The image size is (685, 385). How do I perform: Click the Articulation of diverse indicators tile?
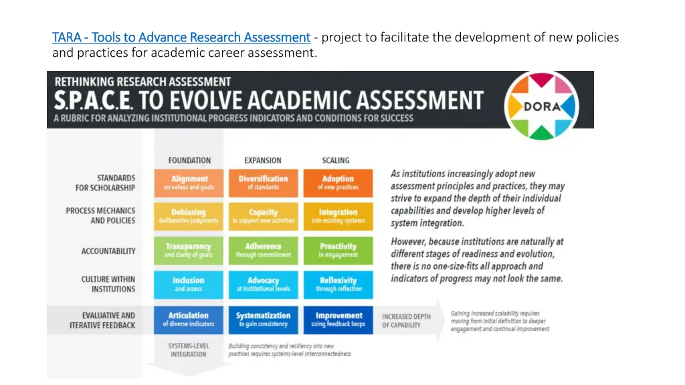[189, 320]
